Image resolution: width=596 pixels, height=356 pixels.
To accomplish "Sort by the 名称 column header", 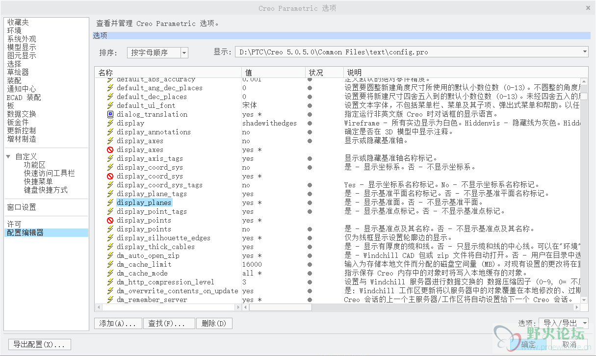I will [x=168, y=73].
